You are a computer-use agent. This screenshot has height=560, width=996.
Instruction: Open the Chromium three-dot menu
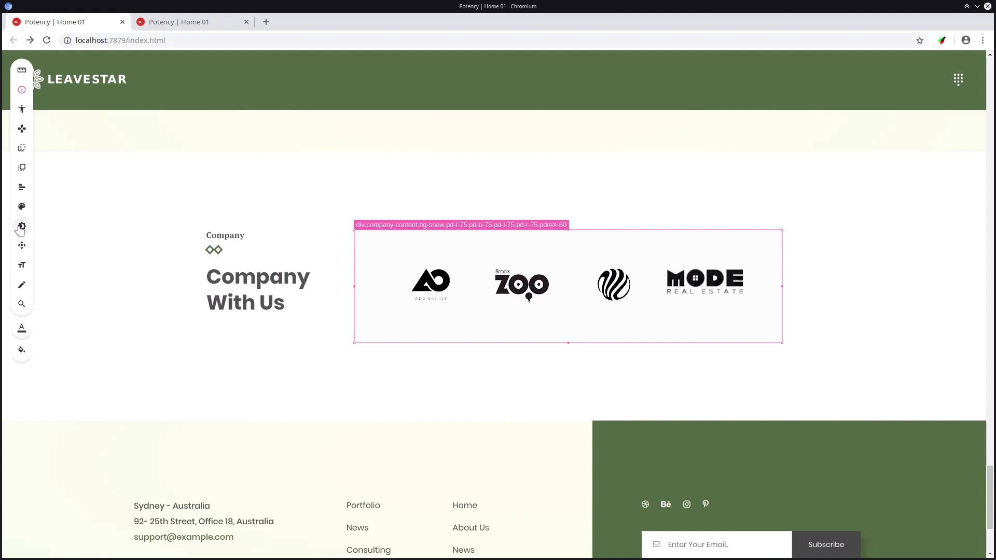[983, 40]
